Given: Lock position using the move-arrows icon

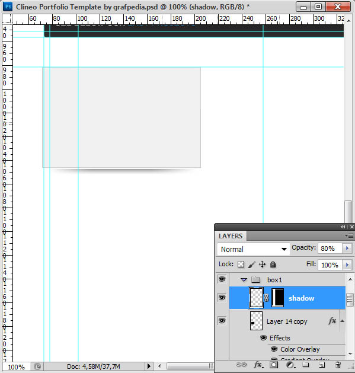Looking at the screenshot, I should (x=263, y=264).
